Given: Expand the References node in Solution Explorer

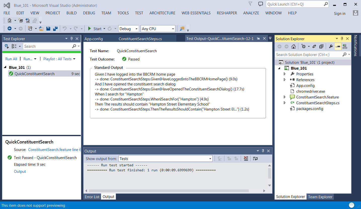Looking at the screenshot, I should coord(285,80).
